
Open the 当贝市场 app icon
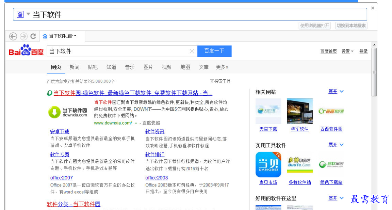click(268, 165)
